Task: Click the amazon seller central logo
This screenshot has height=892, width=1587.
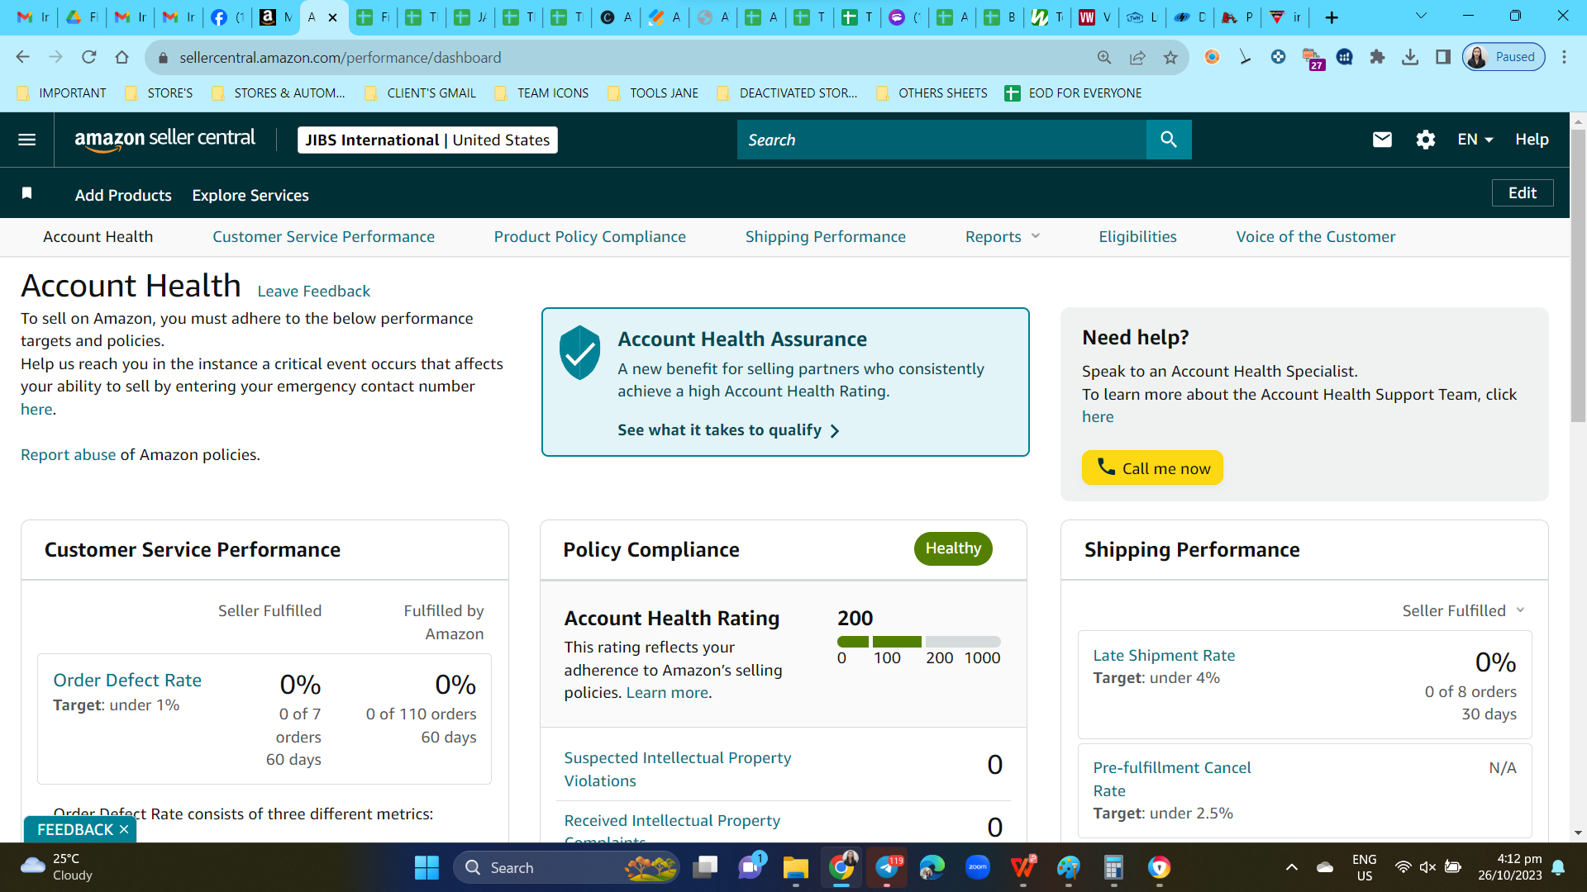Action: (164, 140)
